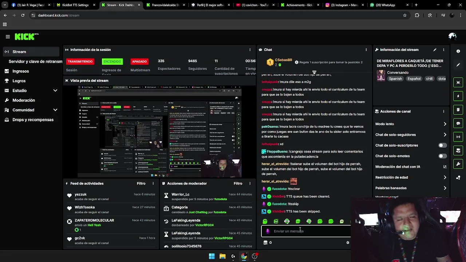466x262 pixels.
Task: Open Moderación del chat con IA external link
Action: coord(445,167)
